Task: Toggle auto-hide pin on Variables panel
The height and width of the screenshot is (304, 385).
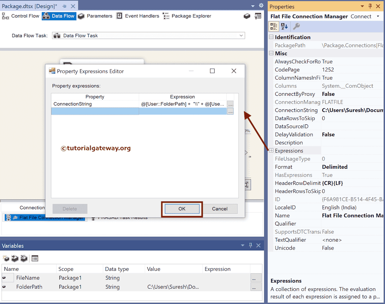Action: point(250,245)
